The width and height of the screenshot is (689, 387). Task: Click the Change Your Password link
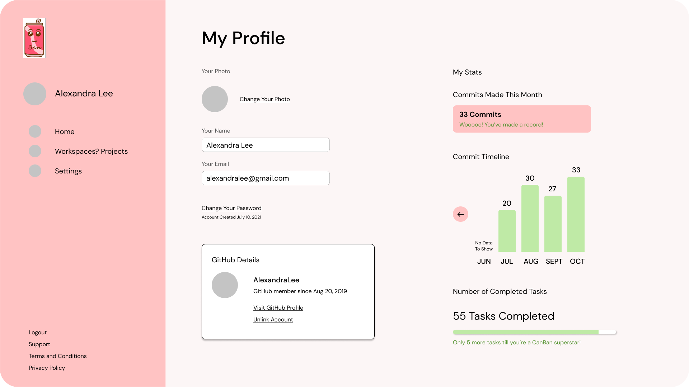(231, 208)
